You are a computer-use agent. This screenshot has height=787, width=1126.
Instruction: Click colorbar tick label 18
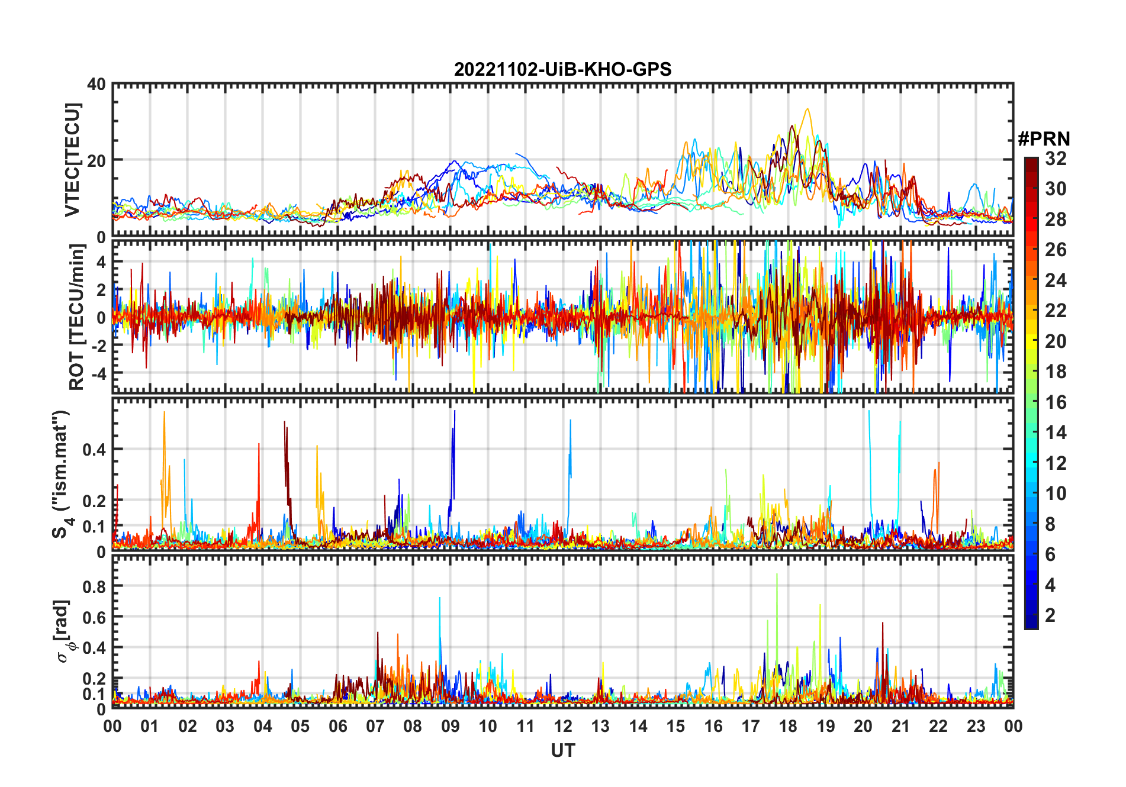[x=1056, y=372]
